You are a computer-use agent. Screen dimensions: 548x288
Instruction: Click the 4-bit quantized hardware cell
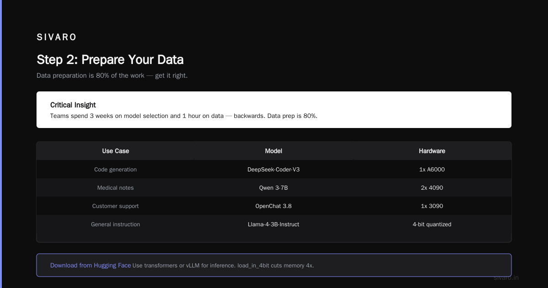432,224
